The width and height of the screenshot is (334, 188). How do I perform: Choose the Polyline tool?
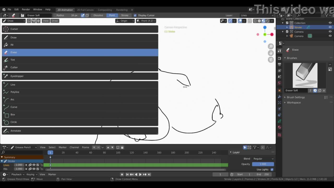click(15, 92)
